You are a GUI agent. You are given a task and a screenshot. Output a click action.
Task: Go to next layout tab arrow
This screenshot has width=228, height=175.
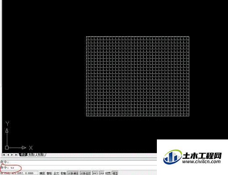(12, 154)
